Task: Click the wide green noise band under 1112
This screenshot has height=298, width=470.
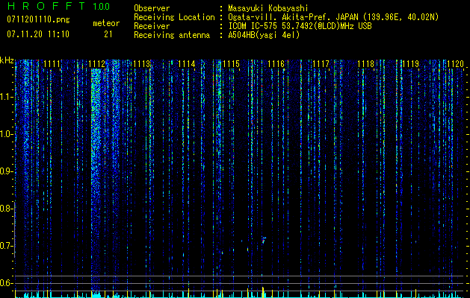Action: point(96,180)
